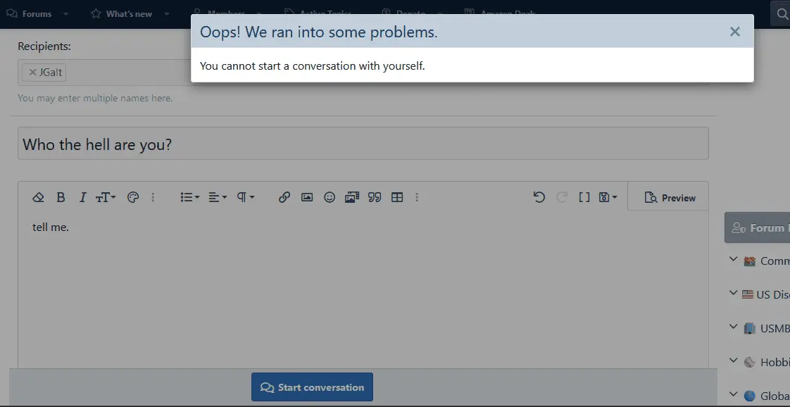Viewport: 790px width, 407px height.
Task: Open the font size dropdown
Action: [x=106, y=198]
